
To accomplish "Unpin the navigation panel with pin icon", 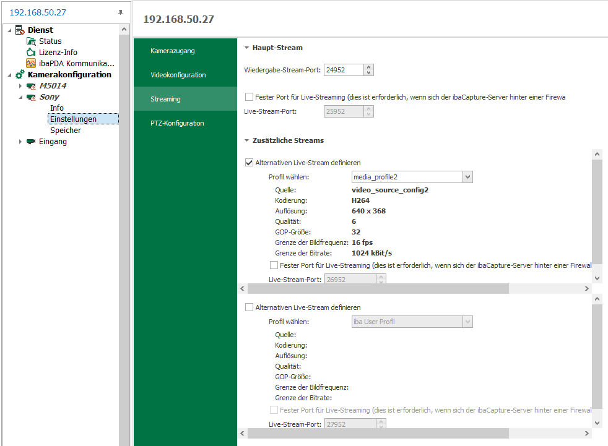I will (x=120, y=12).
